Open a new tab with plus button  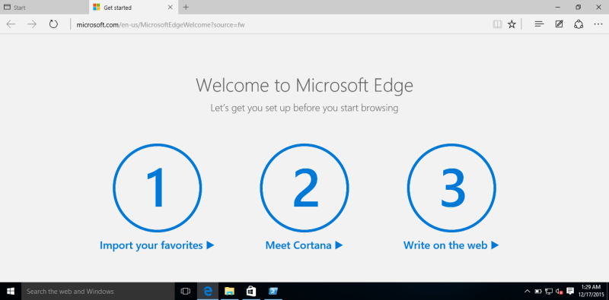[186, 8]
